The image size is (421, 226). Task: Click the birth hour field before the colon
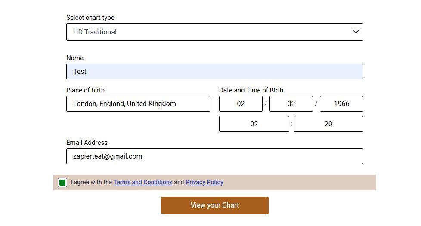pyautogui.click(x=254, y=124)
